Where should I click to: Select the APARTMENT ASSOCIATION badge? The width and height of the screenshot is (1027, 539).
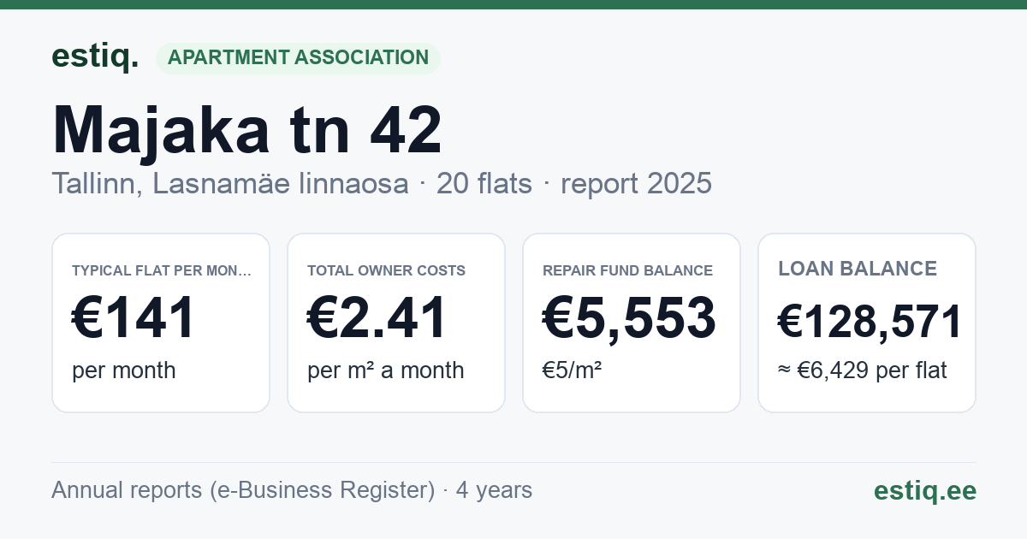(298, 58)
